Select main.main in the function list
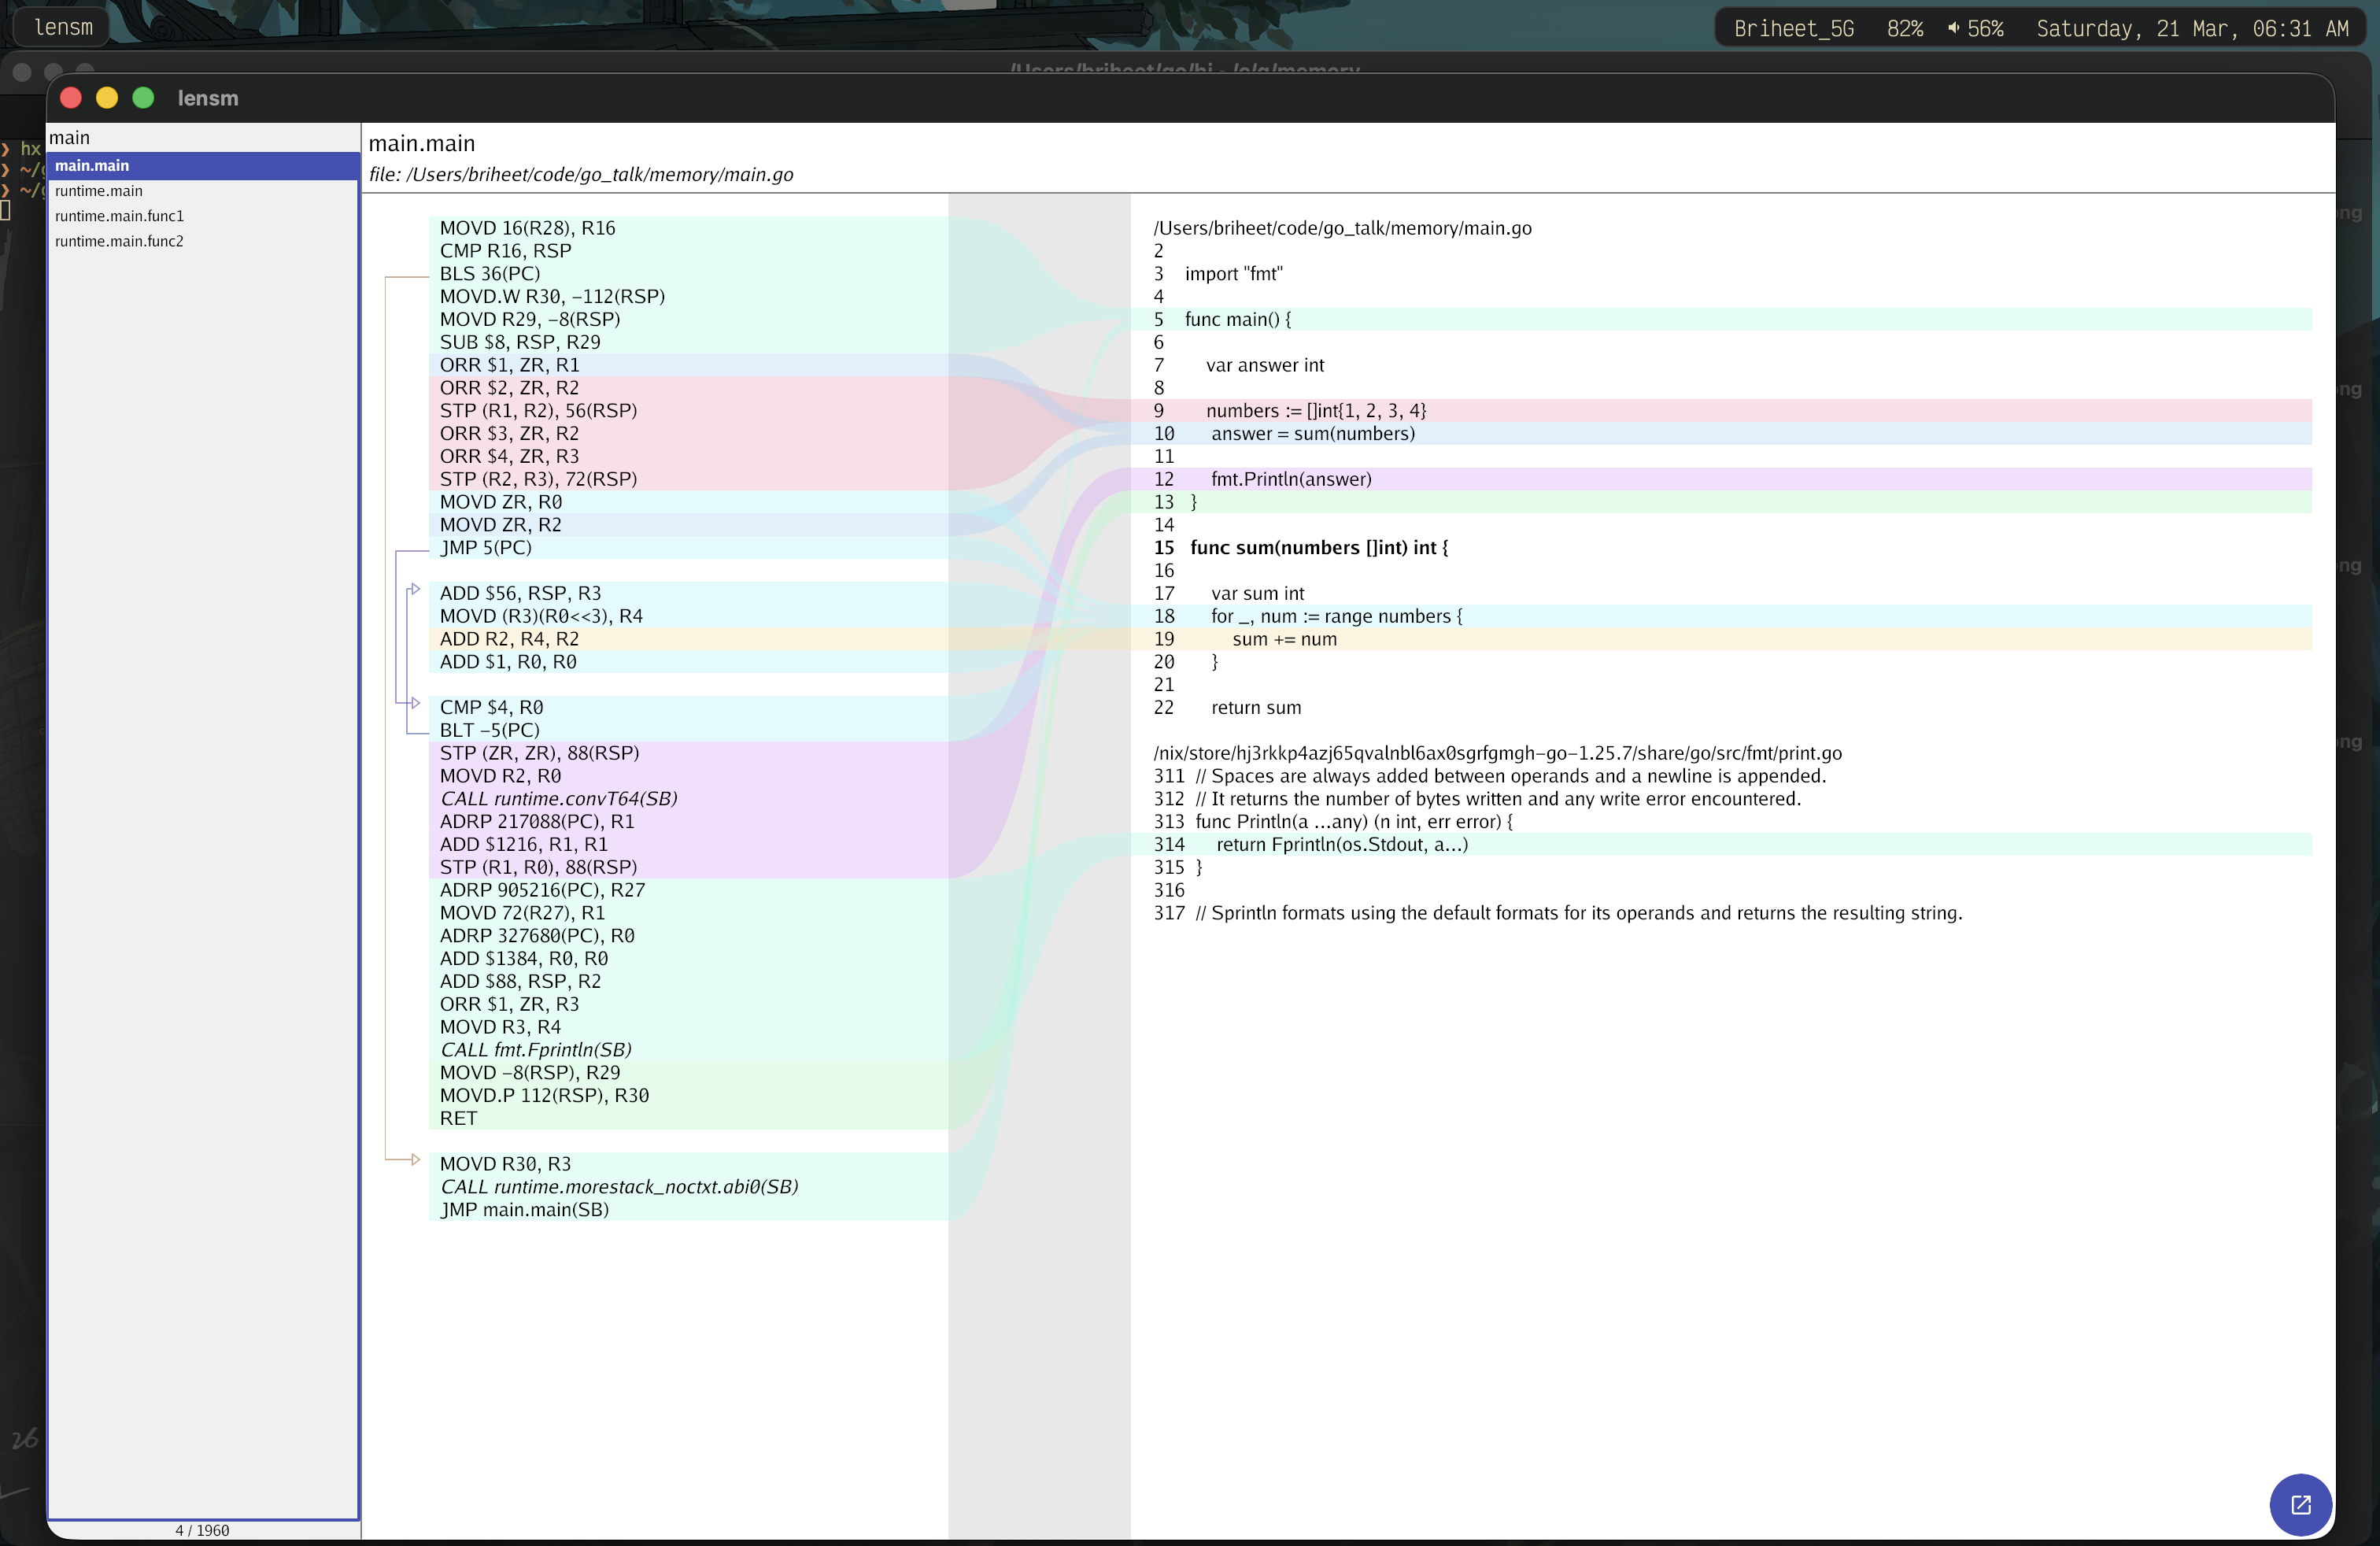The image size is (2380, 1546). (91, 165)
